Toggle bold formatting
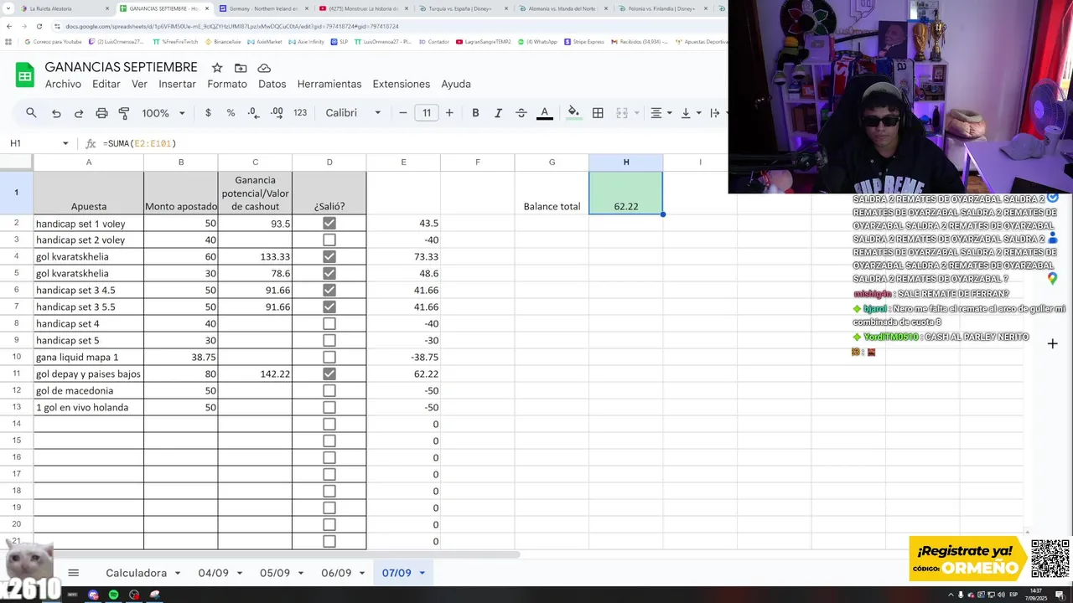This screenshot has width=1073, height=603. (x=475, y=113)
